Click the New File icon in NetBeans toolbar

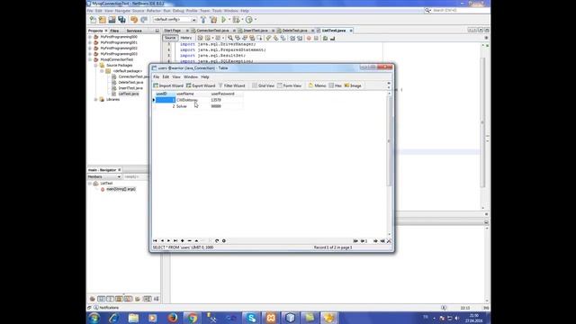click(94, 20)
